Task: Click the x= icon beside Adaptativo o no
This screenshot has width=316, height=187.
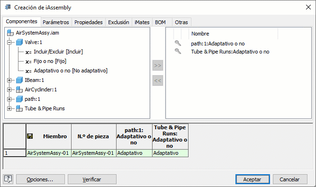Action: coord(28,71)
